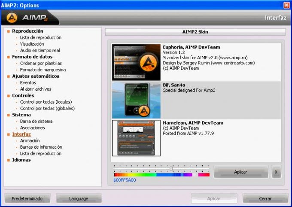Select Lista de reproducción under Reproducción
Viewport: 292px width, 207px height.
(x=41, y=37)
